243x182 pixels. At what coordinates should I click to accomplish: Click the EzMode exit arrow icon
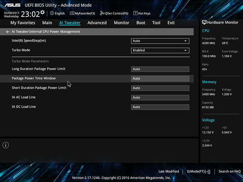(208, 171)
